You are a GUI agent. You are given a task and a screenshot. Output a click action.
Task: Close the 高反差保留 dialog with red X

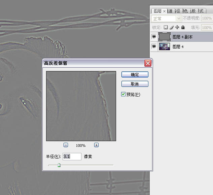[147, 63]
